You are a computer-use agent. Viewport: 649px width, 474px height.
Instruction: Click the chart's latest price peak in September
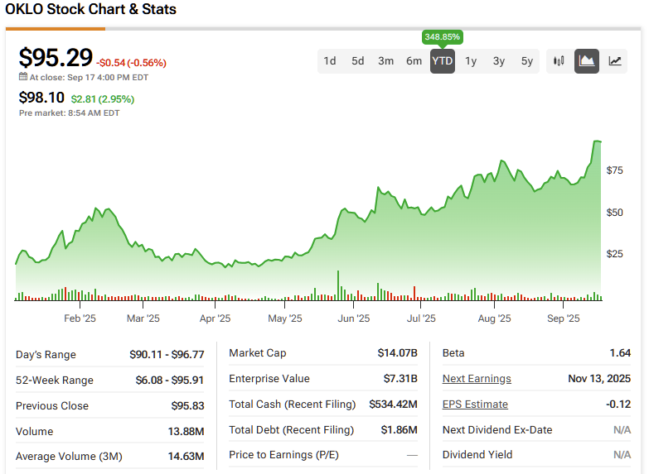(597, 141)
